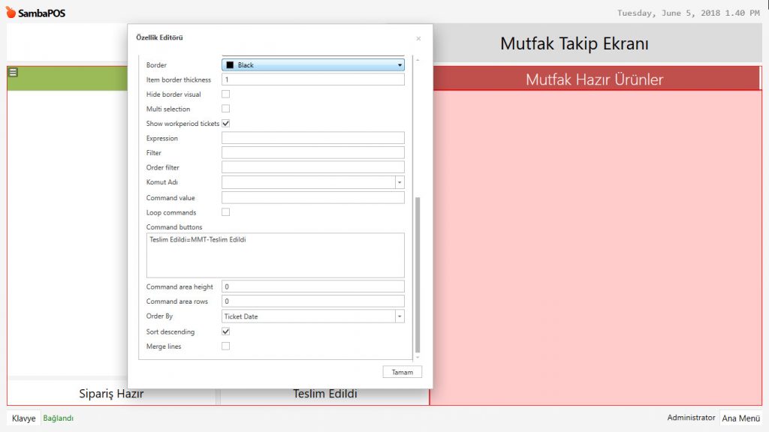Enable the Hide border visual checkbox
Viewport: 769px width, 432px height.
click(225, 94)
